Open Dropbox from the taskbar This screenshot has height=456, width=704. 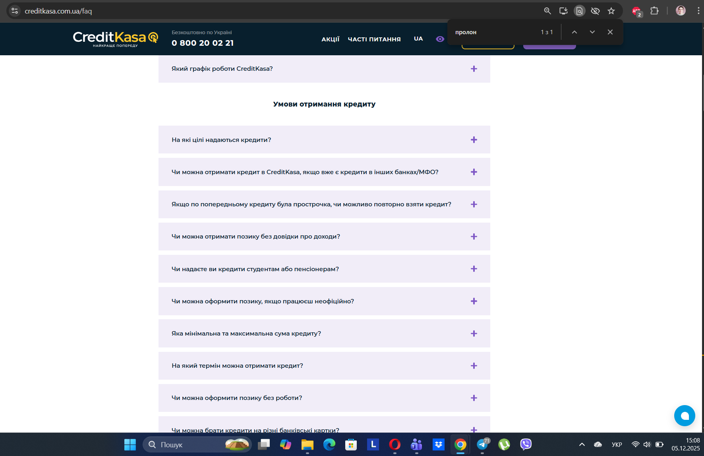point(439,444)
